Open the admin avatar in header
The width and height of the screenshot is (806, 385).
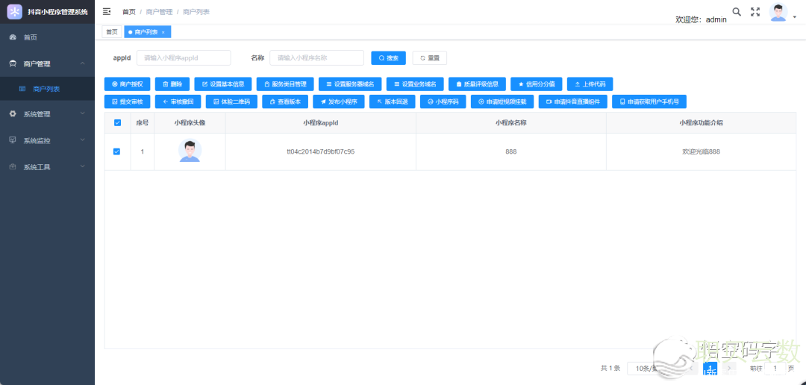tap(778, 13)
